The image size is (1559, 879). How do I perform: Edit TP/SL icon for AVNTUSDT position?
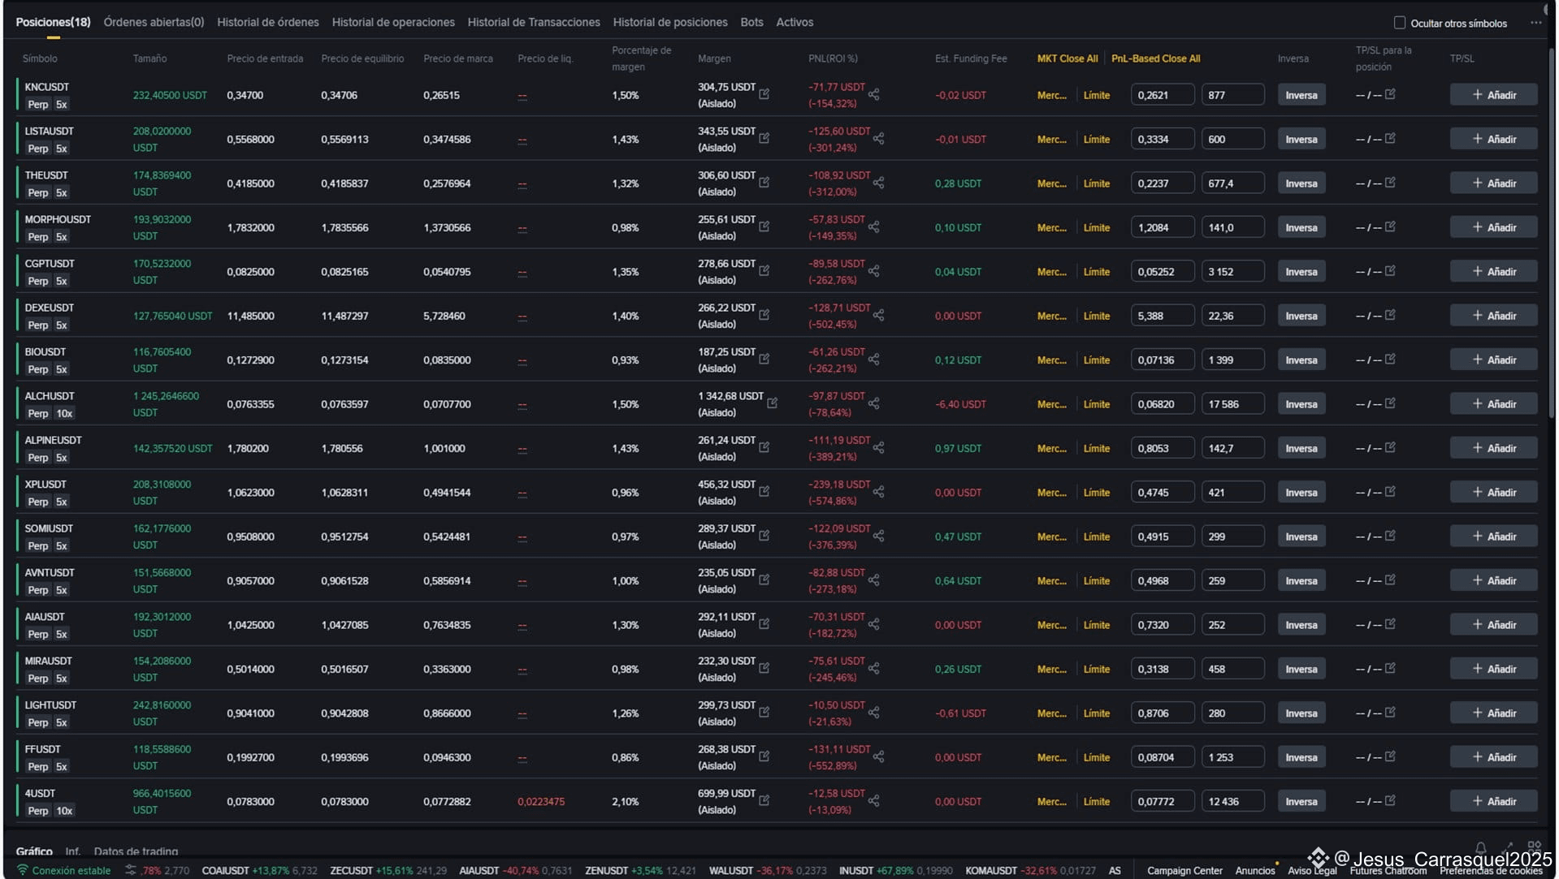[1390, 580]
